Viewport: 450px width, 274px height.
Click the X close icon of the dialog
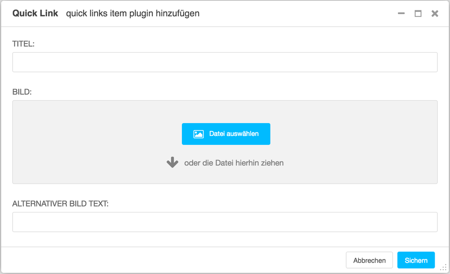point(435,13)
